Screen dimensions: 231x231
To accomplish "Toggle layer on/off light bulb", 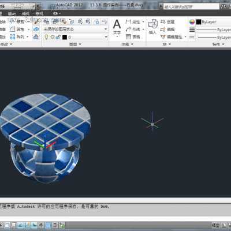I will 46,37.
